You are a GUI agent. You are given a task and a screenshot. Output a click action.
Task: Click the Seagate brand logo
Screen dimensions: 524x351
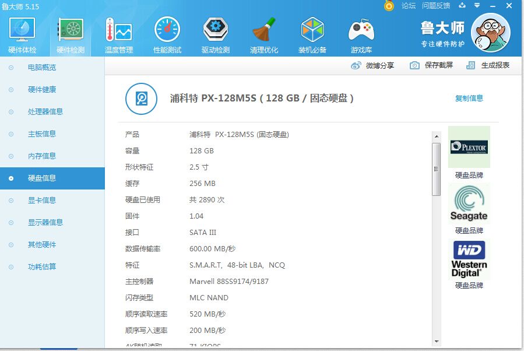click(469, 203)
